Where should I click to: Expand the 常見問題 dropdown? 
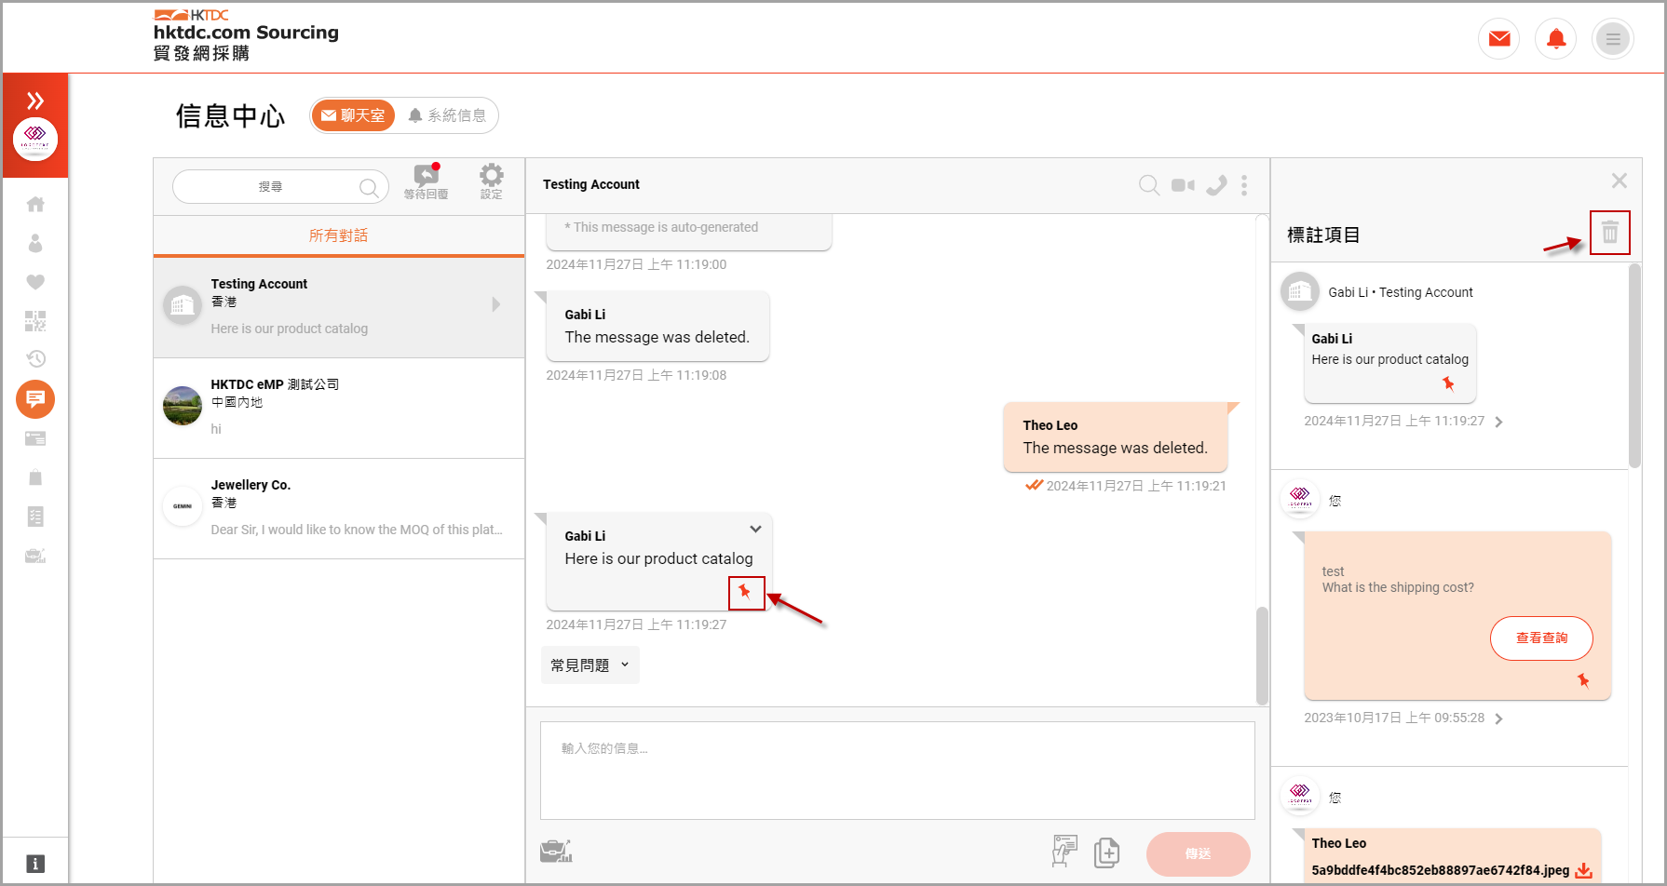(590, 665)
